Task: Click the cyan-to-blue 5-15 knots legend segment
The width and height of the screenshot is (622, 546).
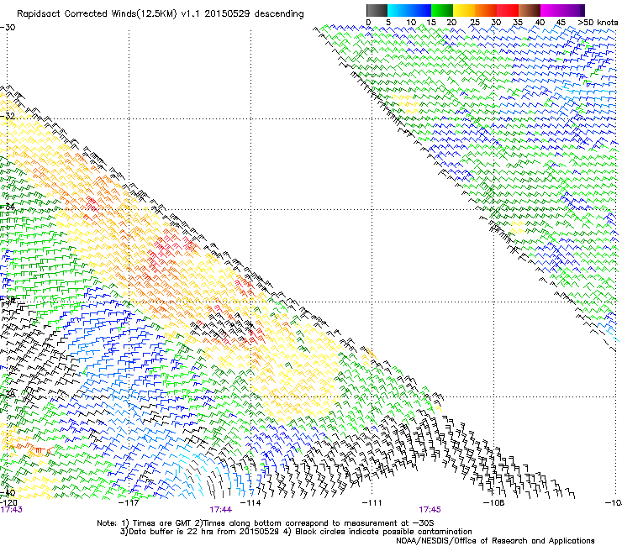Action: (x=409, y=10)
